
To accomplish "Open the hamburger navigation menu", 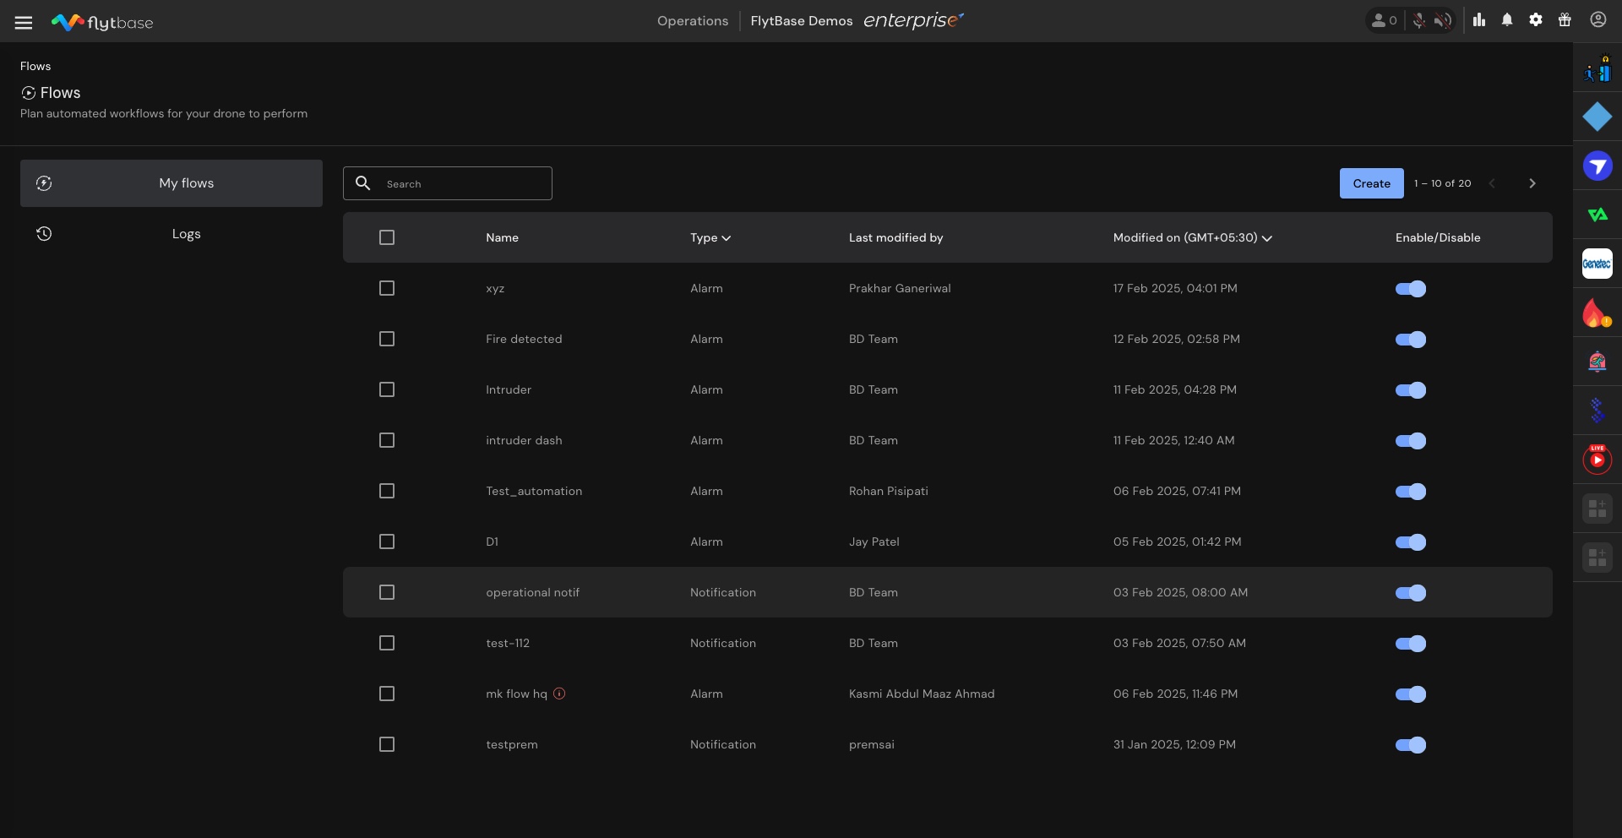I will click(24, 23).
